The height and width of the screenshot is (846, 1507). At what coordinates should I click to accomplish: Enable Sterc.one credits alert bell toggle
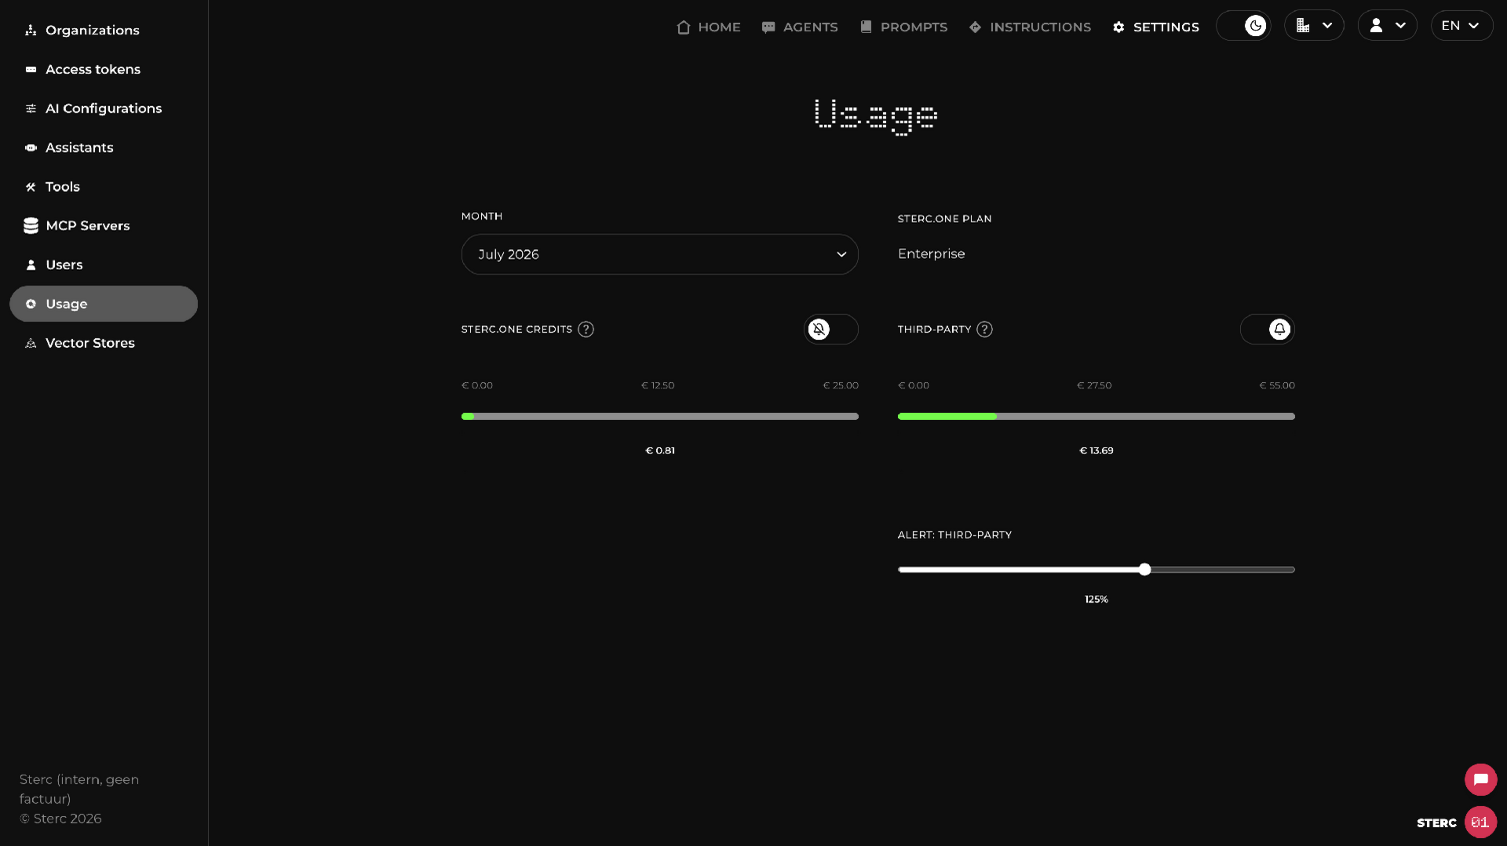(830, 329)
